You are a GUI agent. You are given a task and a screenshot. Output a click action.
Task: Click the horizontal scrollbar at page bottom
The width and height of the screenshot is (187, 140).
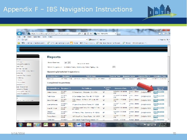[89, 121]
